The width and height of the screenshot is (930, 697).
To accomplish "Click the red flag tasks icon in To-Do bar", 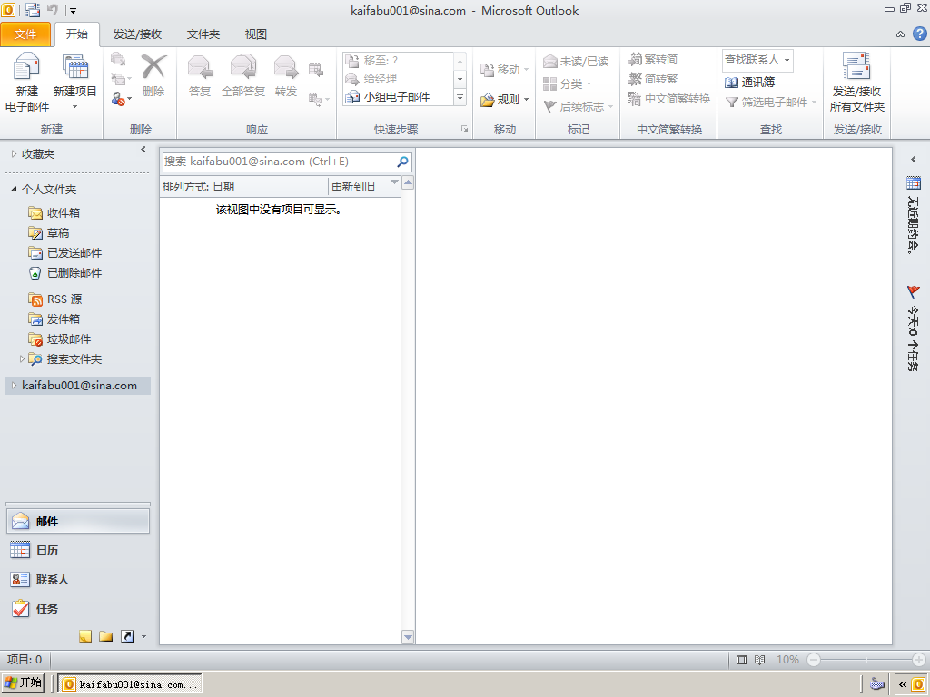I will [914, 291].
